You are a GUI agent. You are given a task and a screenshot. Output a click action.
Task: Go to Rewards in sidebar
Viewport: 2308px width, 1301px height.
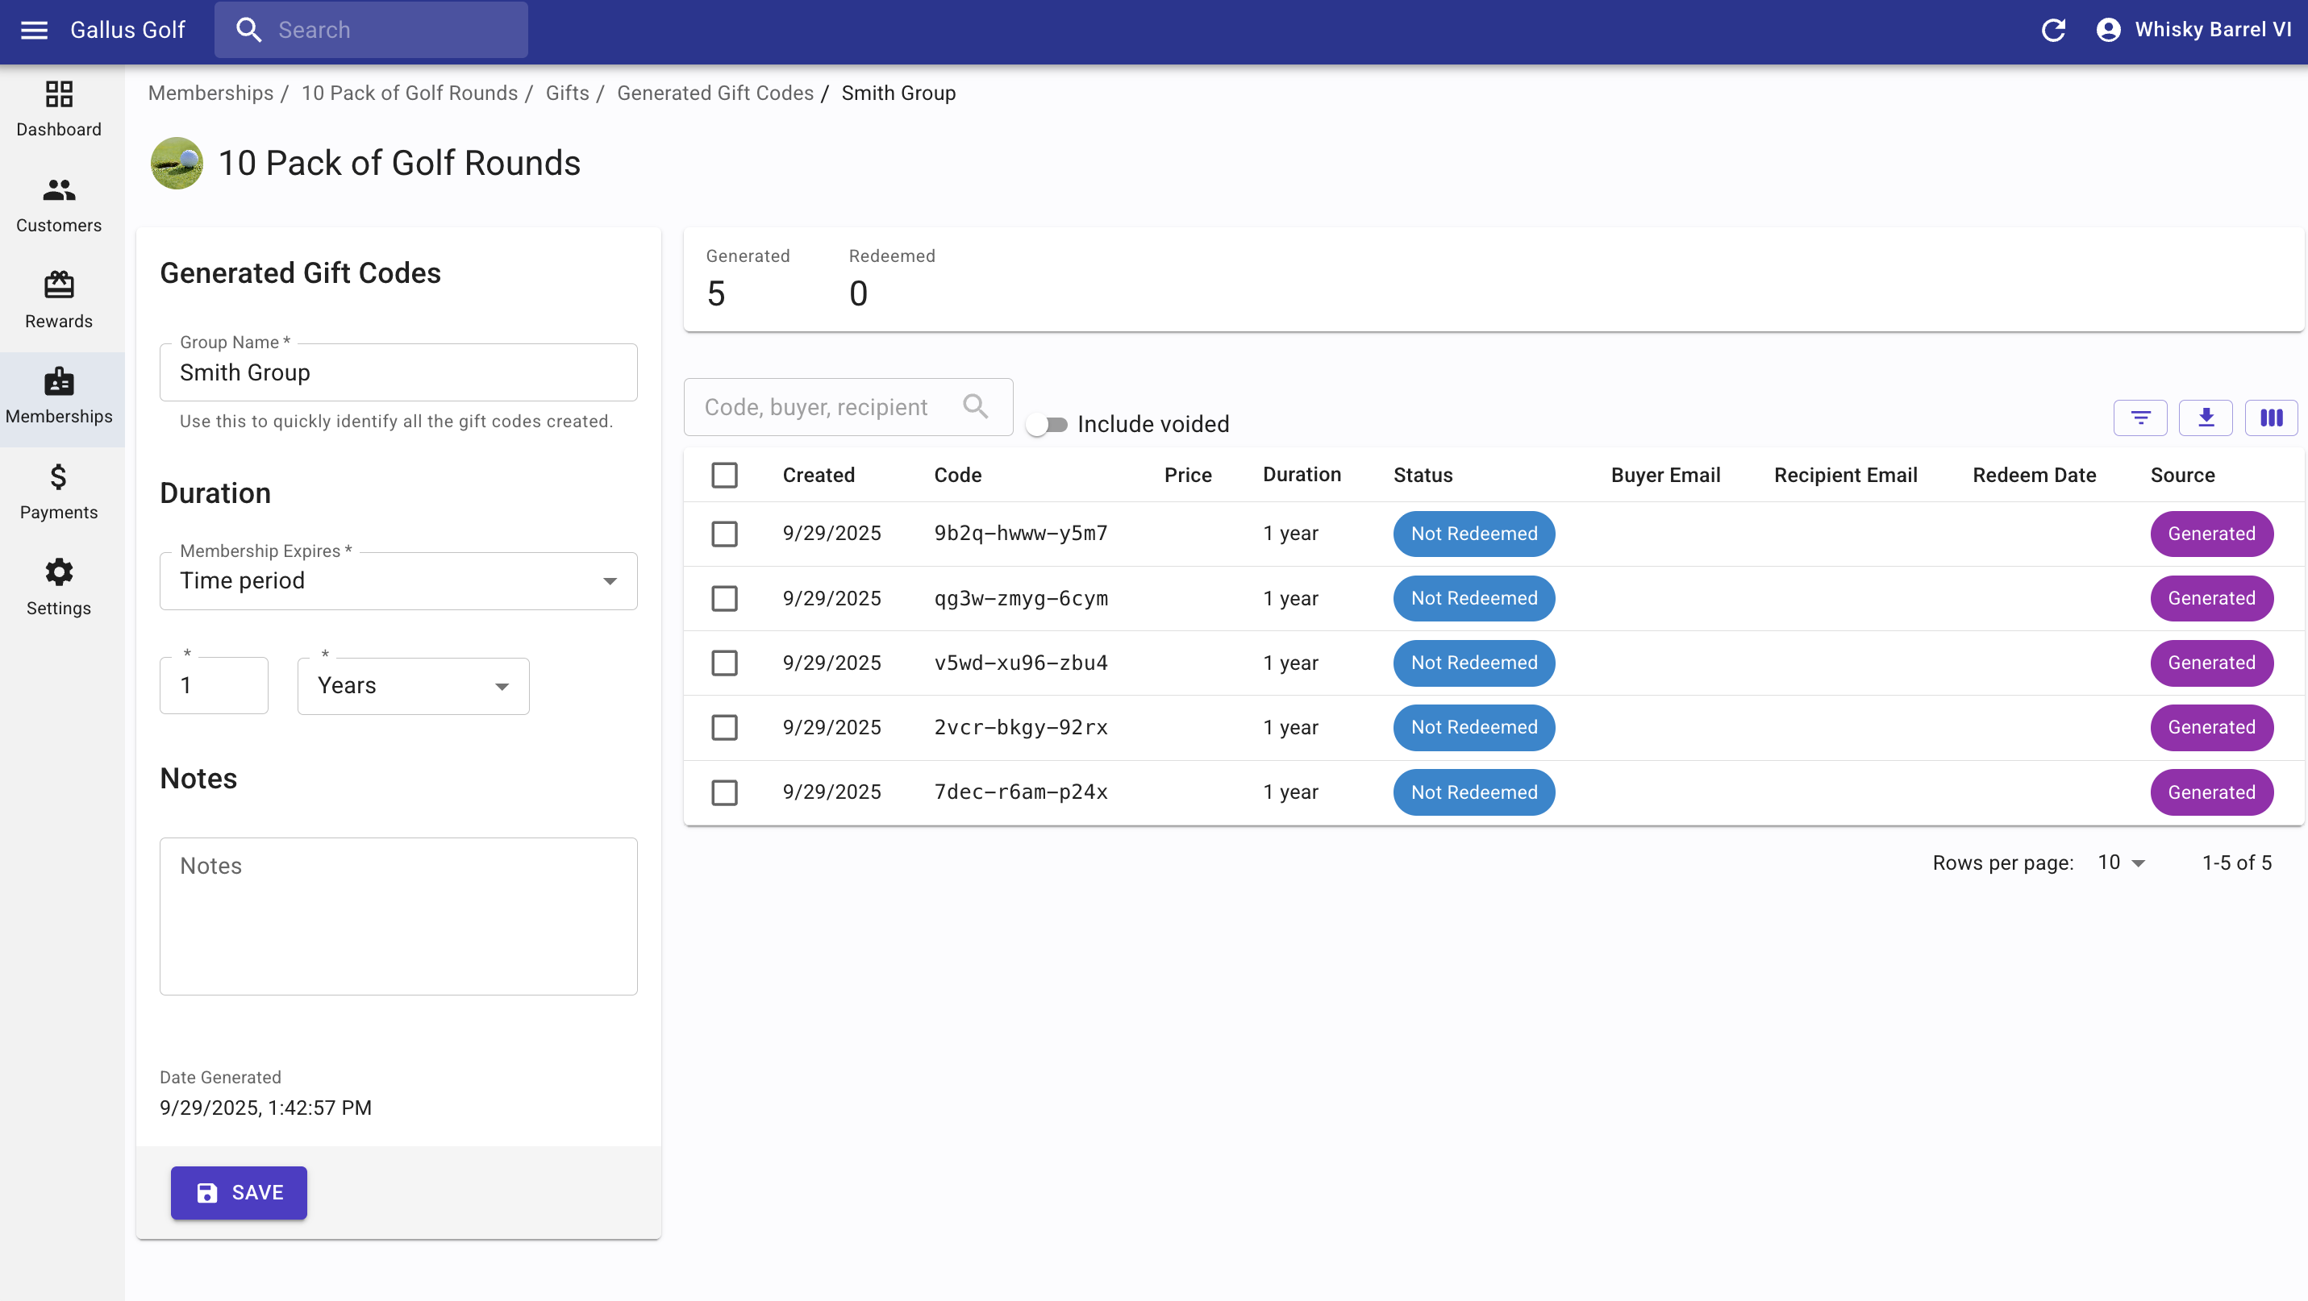[59, 300]
